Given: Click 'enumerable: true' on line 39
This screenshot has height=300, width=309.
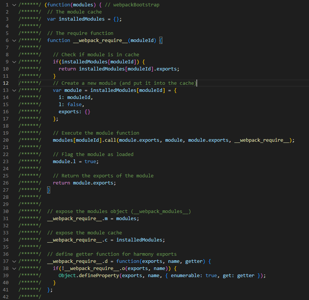Looking at the screenshot, I should 194,276.
